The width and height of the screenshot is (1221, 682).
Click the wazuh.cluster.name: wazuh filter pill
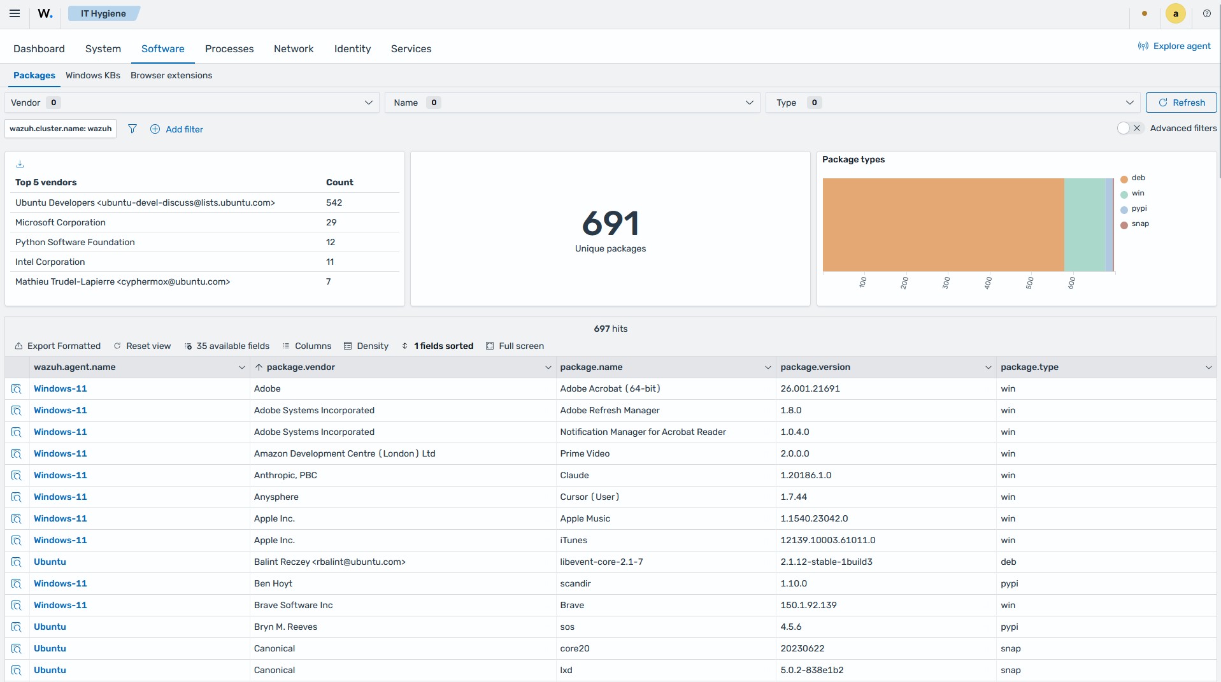pyautogui.click(x=61, y=129)
